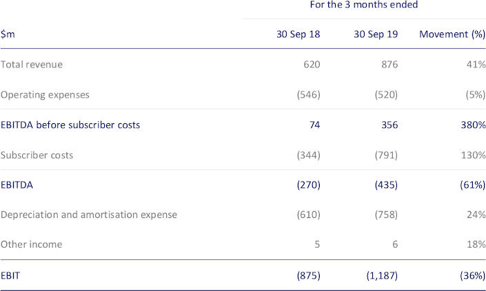
Task: Click the "For the 3 months ended" heading
Action: [x=363, y=6]
